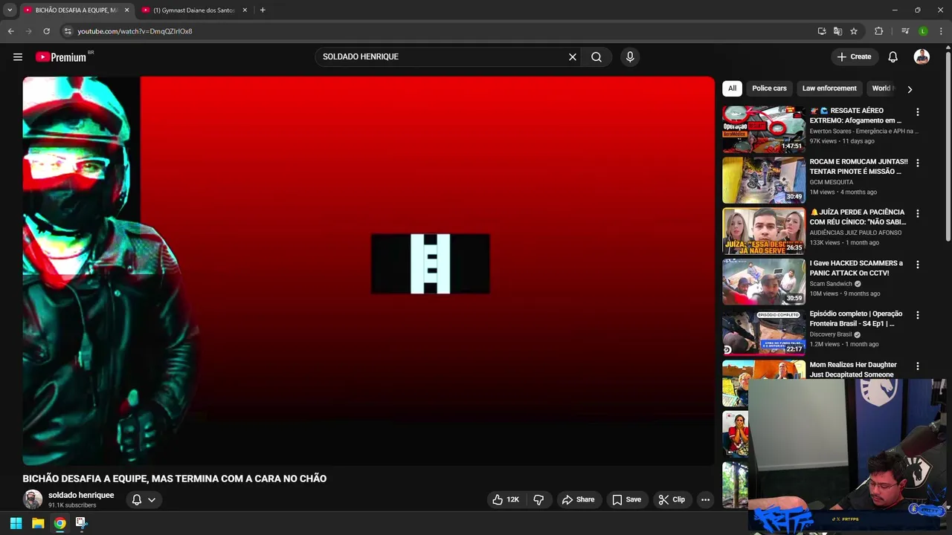Run search with magnifier button

[596, 56]
